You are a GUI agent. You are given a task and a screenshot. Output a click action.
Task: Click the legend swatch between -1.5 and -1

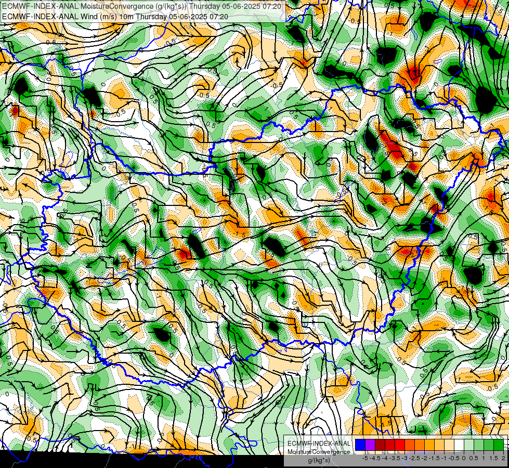pos(439,445)
